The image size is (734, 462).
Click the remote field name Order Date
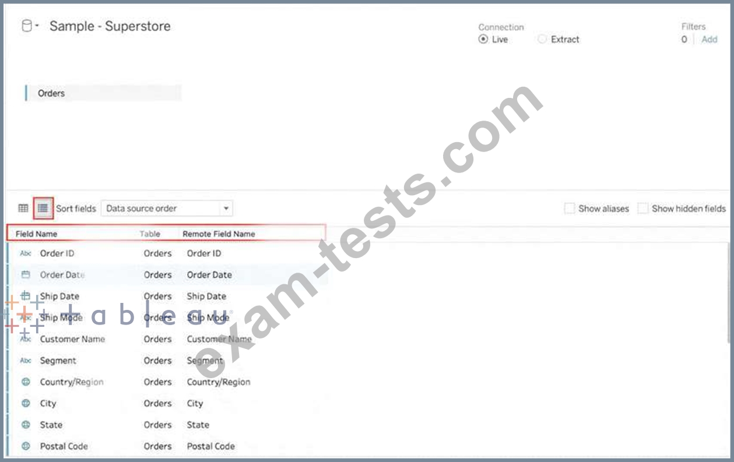(x=209, y=275)
